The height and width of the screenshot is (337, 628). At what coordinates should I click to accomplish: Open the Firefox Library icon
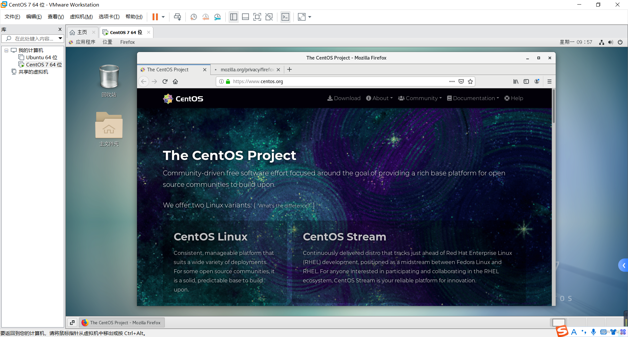(516, 81)
